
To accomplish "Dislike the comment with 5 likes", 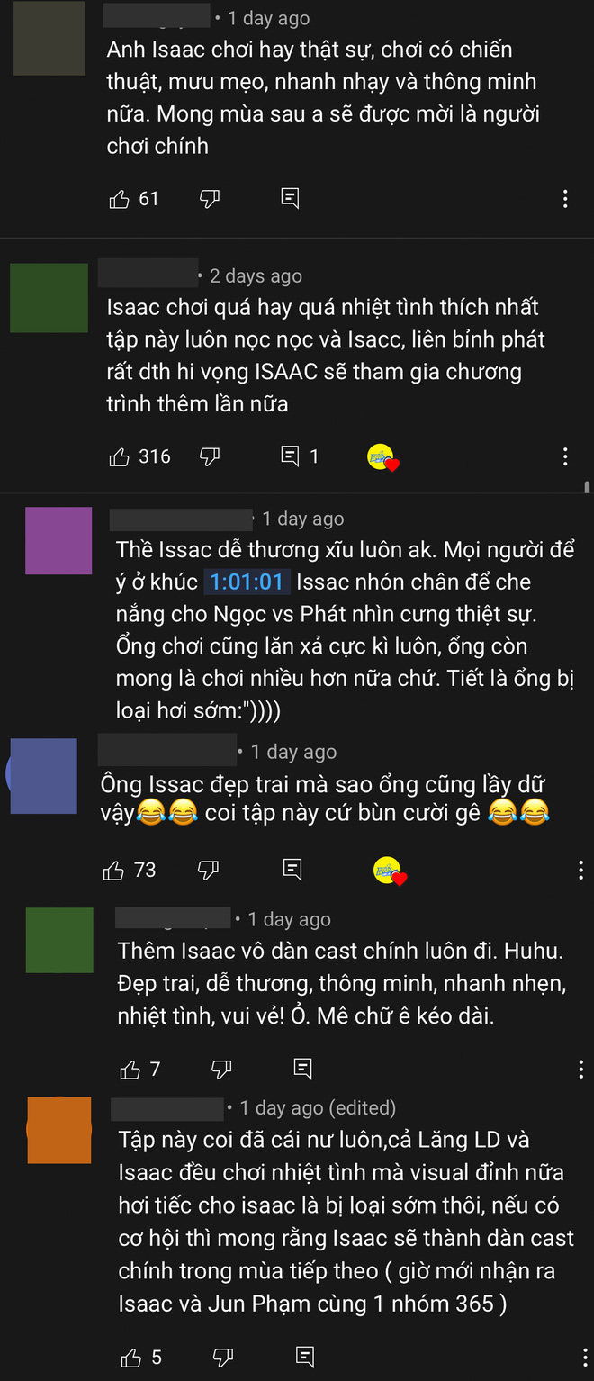I will (222, 1357).
